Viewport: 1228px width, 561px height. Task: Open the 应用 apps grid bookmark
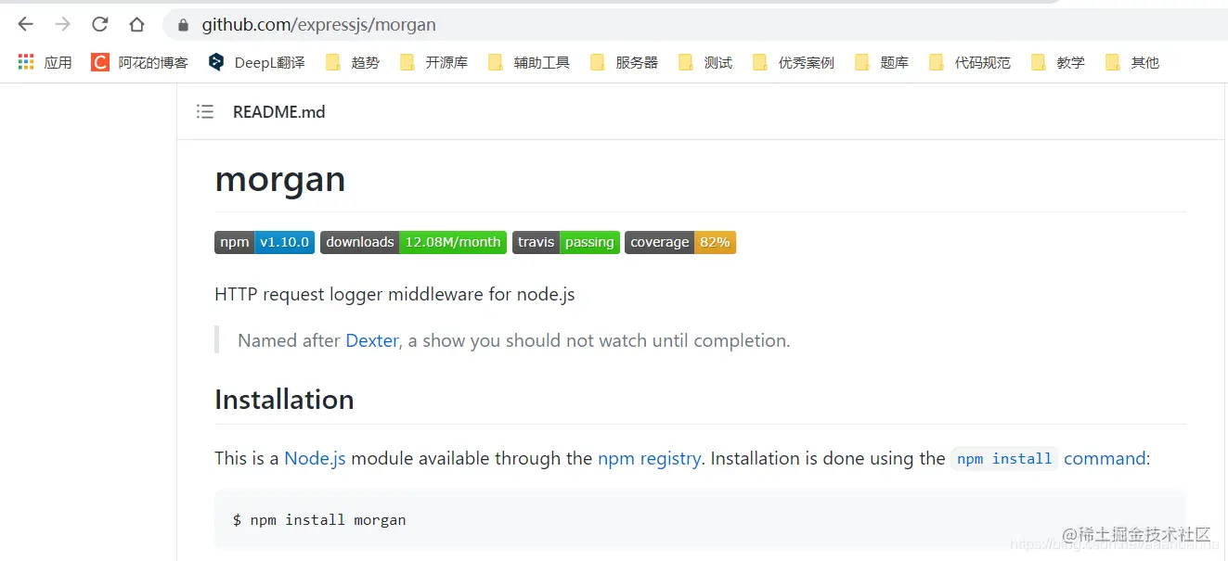(45, 62)
